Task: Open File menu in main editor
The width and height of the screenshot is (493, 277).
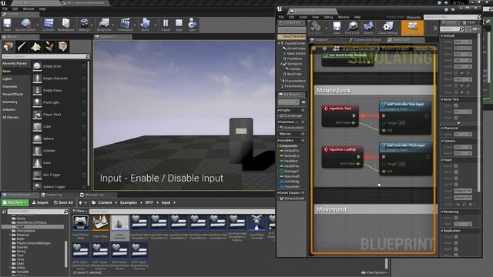Action: tap(5, 8)
